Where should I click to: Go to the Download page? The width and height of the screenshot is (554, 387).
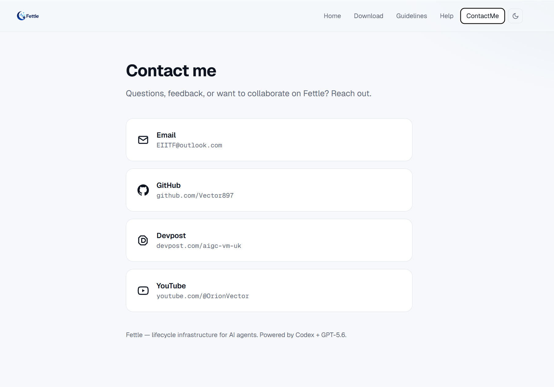pyautogui.click(x=368, y=16)
